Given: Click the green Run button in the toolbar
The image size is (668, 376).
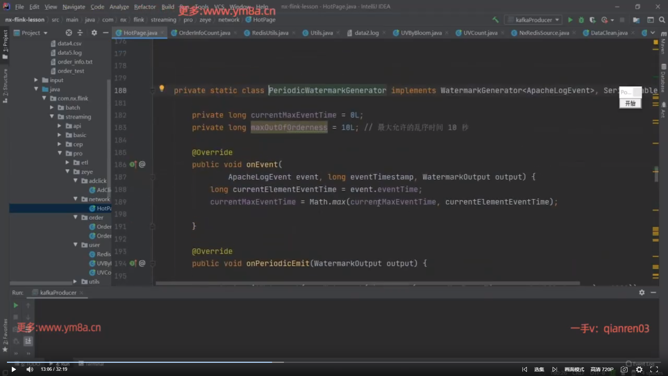Looking at the screenshot, I should tap(570, 20).
